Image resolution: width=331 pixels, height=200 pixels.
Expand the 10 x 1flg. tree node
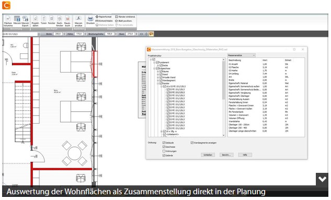[162, 131]
